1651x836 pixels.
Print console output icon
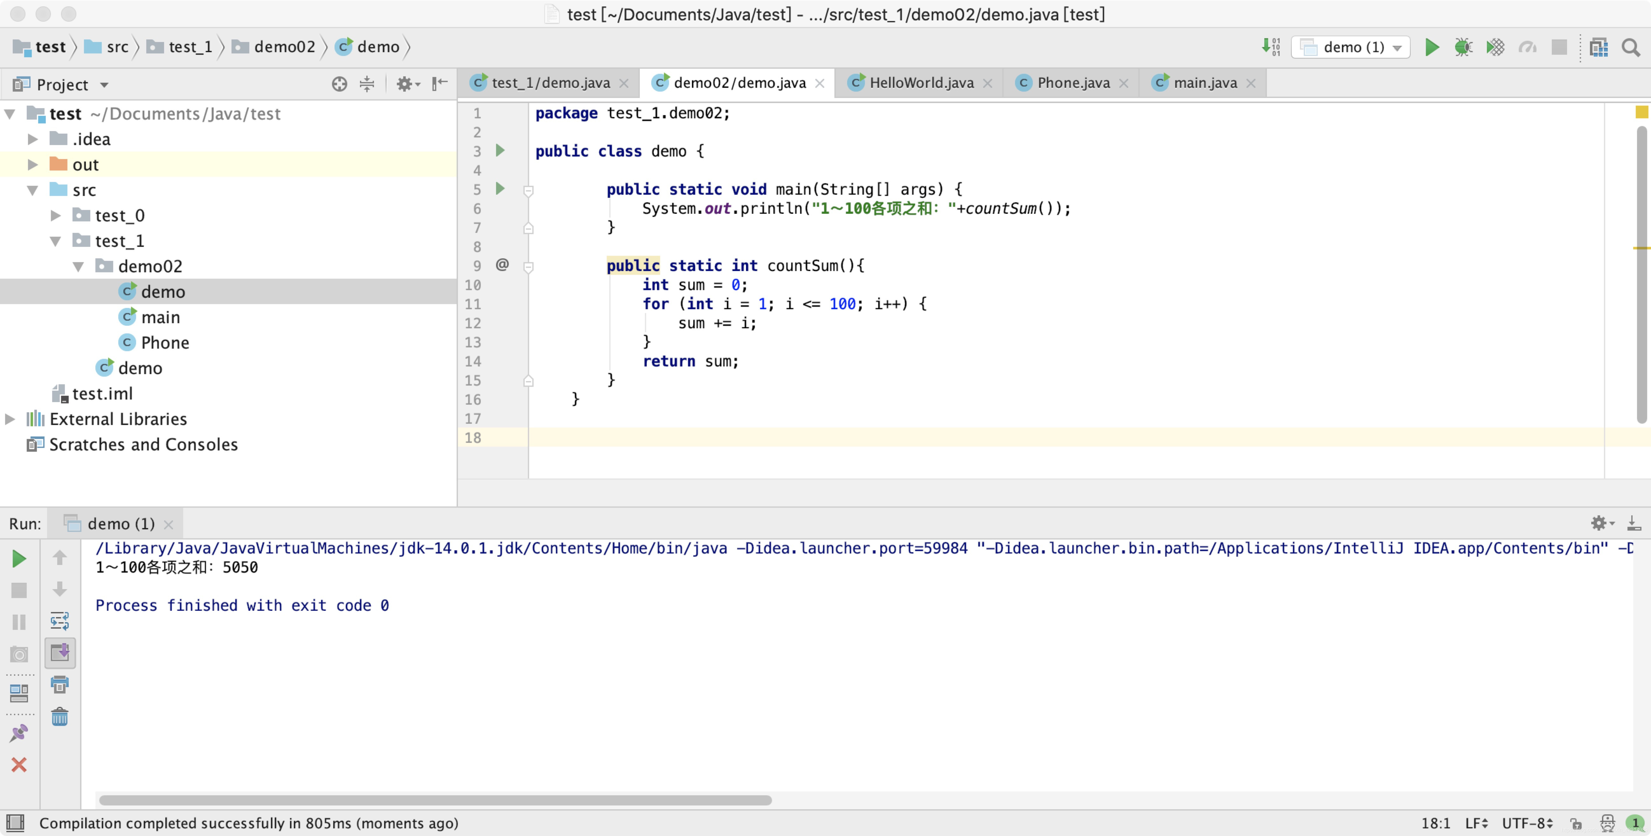click(x=59, y=684)
